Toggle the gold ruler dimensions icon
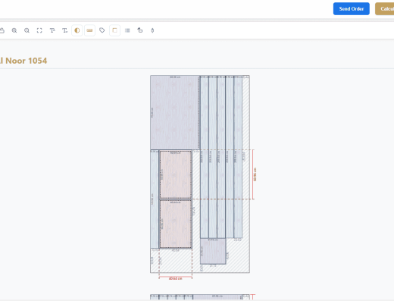Screen dimensions: 394x301 point(89,30)
